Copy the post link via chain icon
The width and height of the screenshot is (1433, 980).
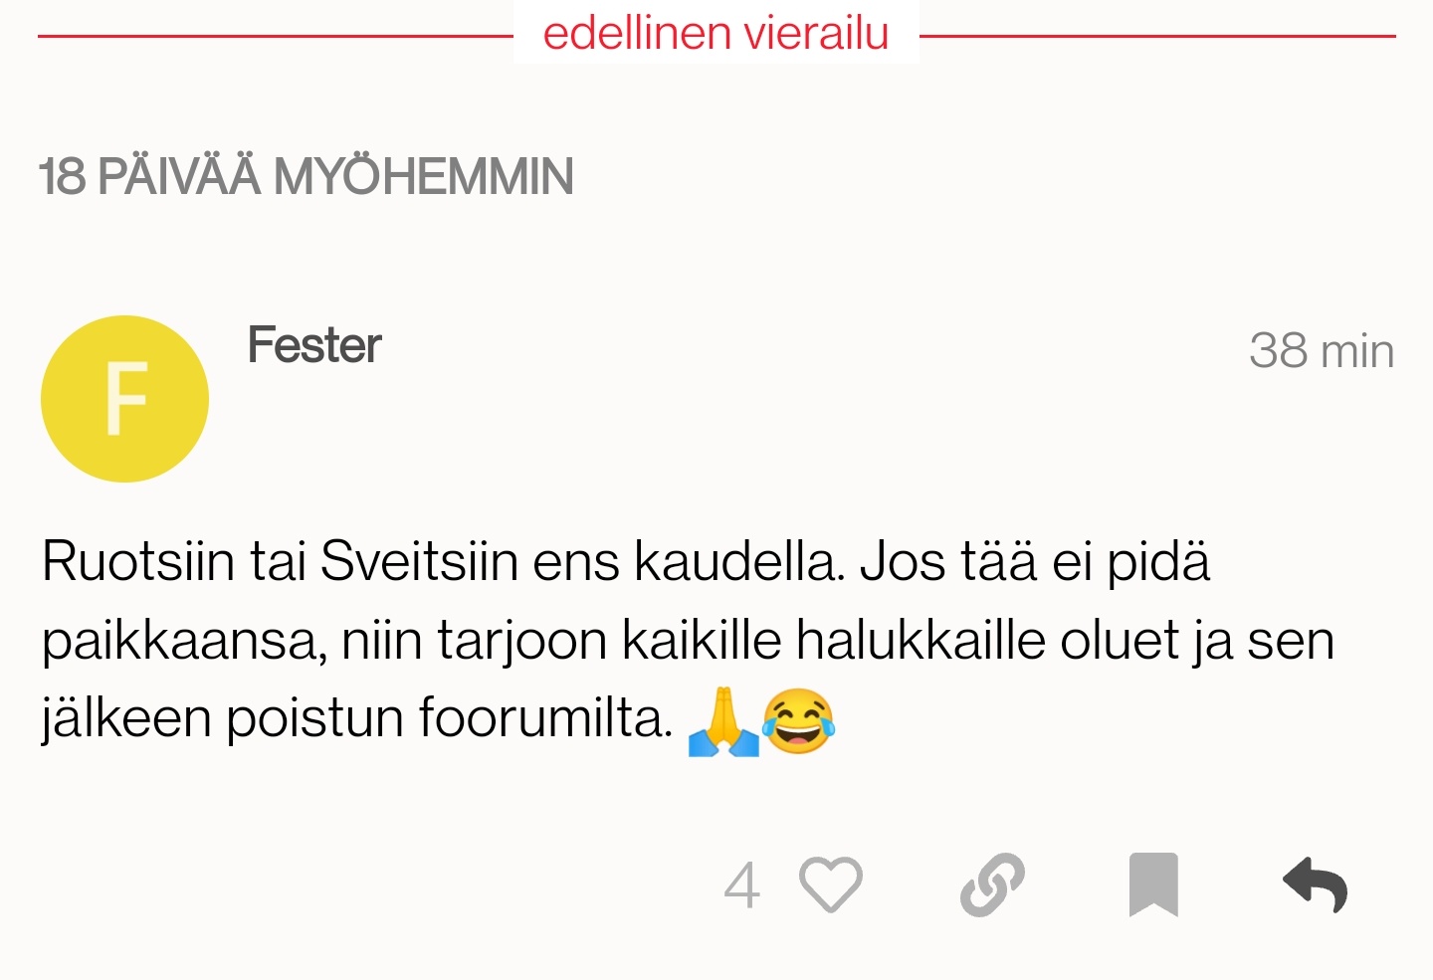point(992,883)
